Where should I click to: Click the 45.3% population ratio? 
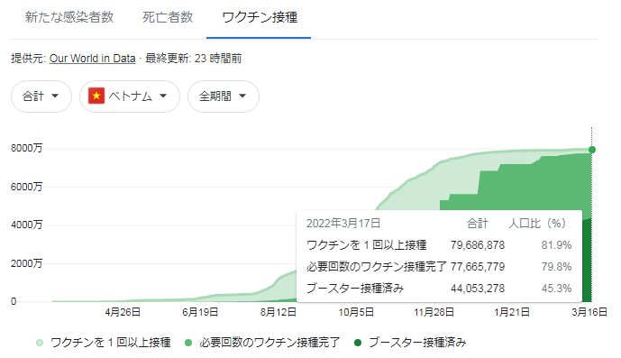coord(556,289)
